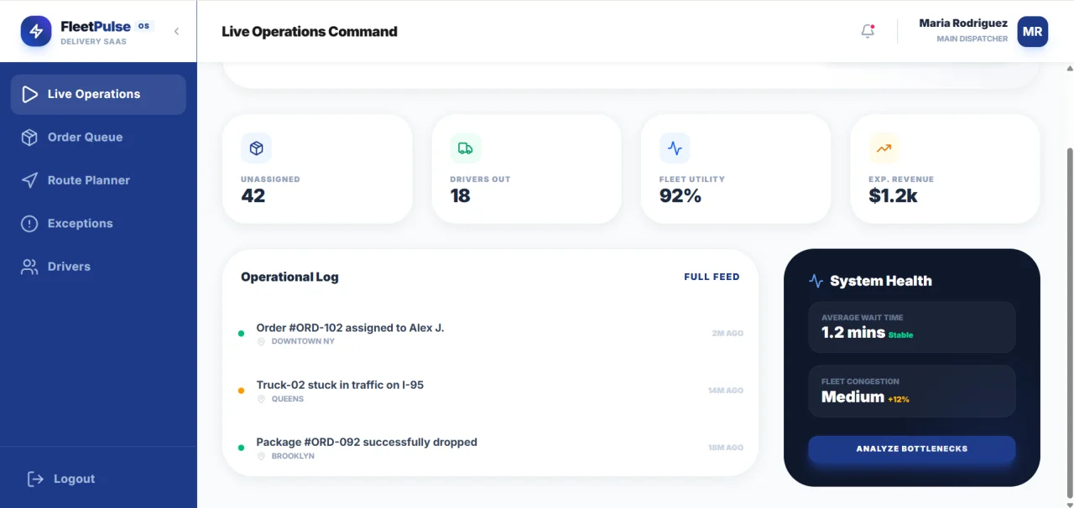Click the location pin next to Queens
Image resolution: width=1074 pixels, height=508 pixels.
click(x=261, y=399)
